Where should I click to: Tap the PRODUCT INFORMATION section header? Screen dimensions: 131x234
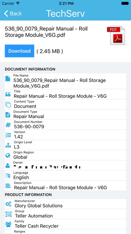28,195
